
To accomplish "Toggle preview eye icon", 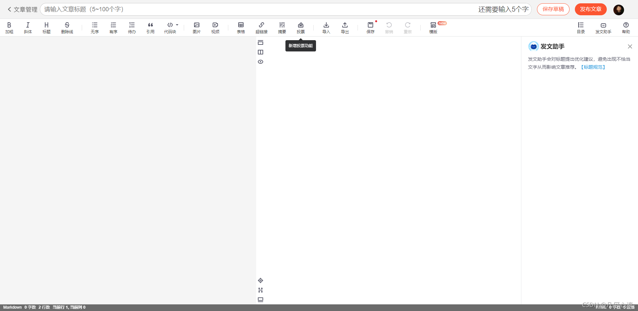I will pos(261,62).
